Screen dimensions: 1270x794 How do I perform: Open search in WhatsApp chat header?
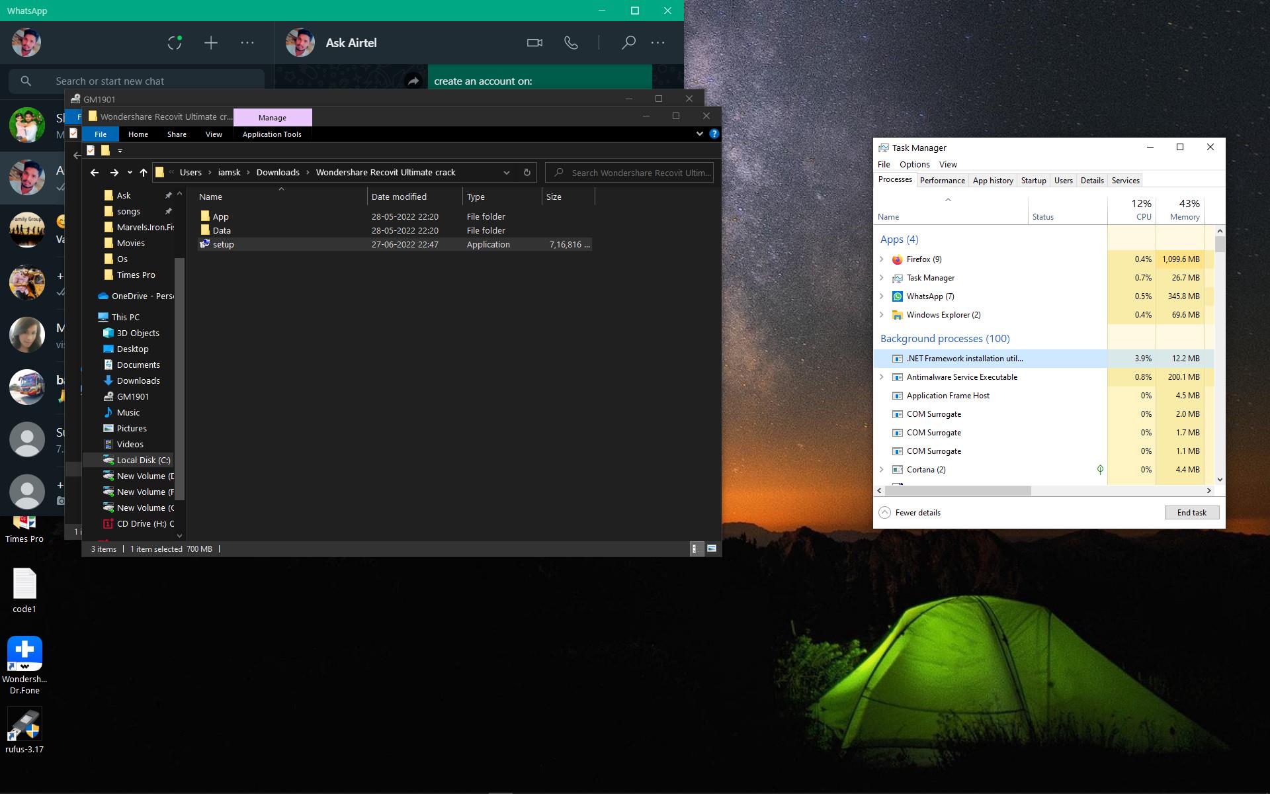[628, 43]
